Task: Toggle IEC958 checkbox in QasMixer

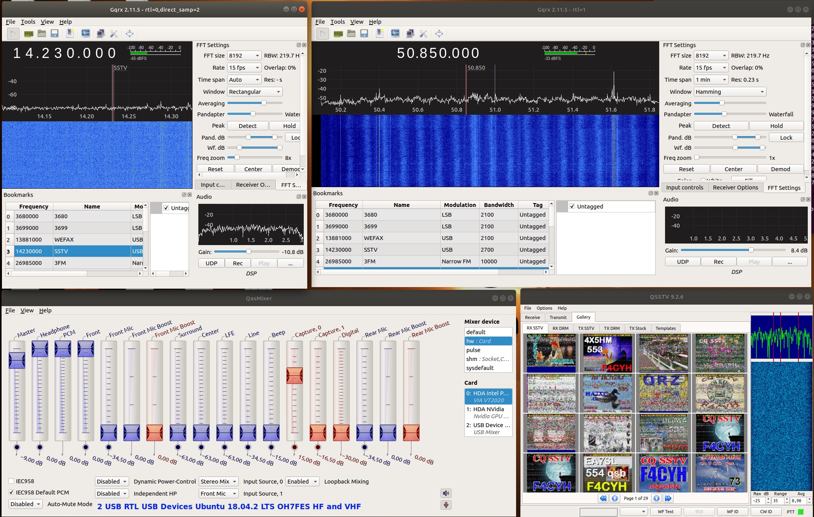Action: [x=12, y=481]
